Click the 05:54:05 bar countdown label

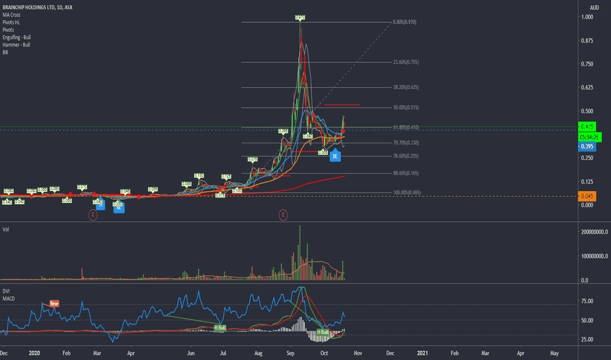pyautogui.click(x=590, y=137)
